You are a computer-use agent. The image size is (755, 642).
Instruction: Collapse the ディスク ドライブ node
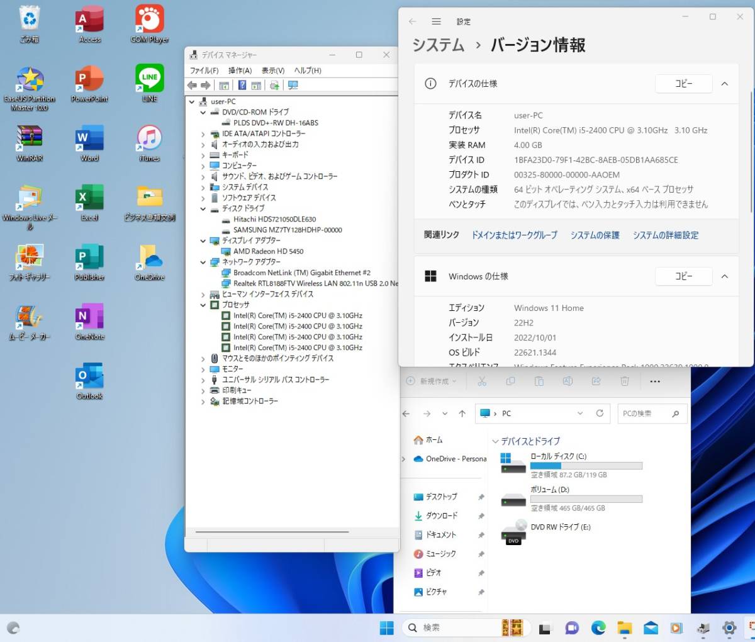tap(203, 208)
